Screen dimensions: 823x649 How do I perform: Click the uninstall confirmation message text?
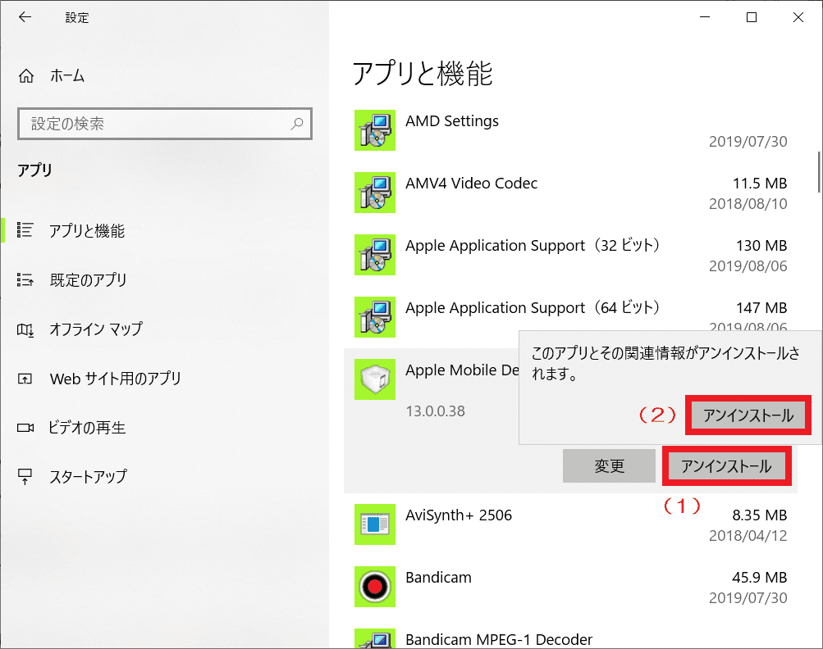click(665, 363)
